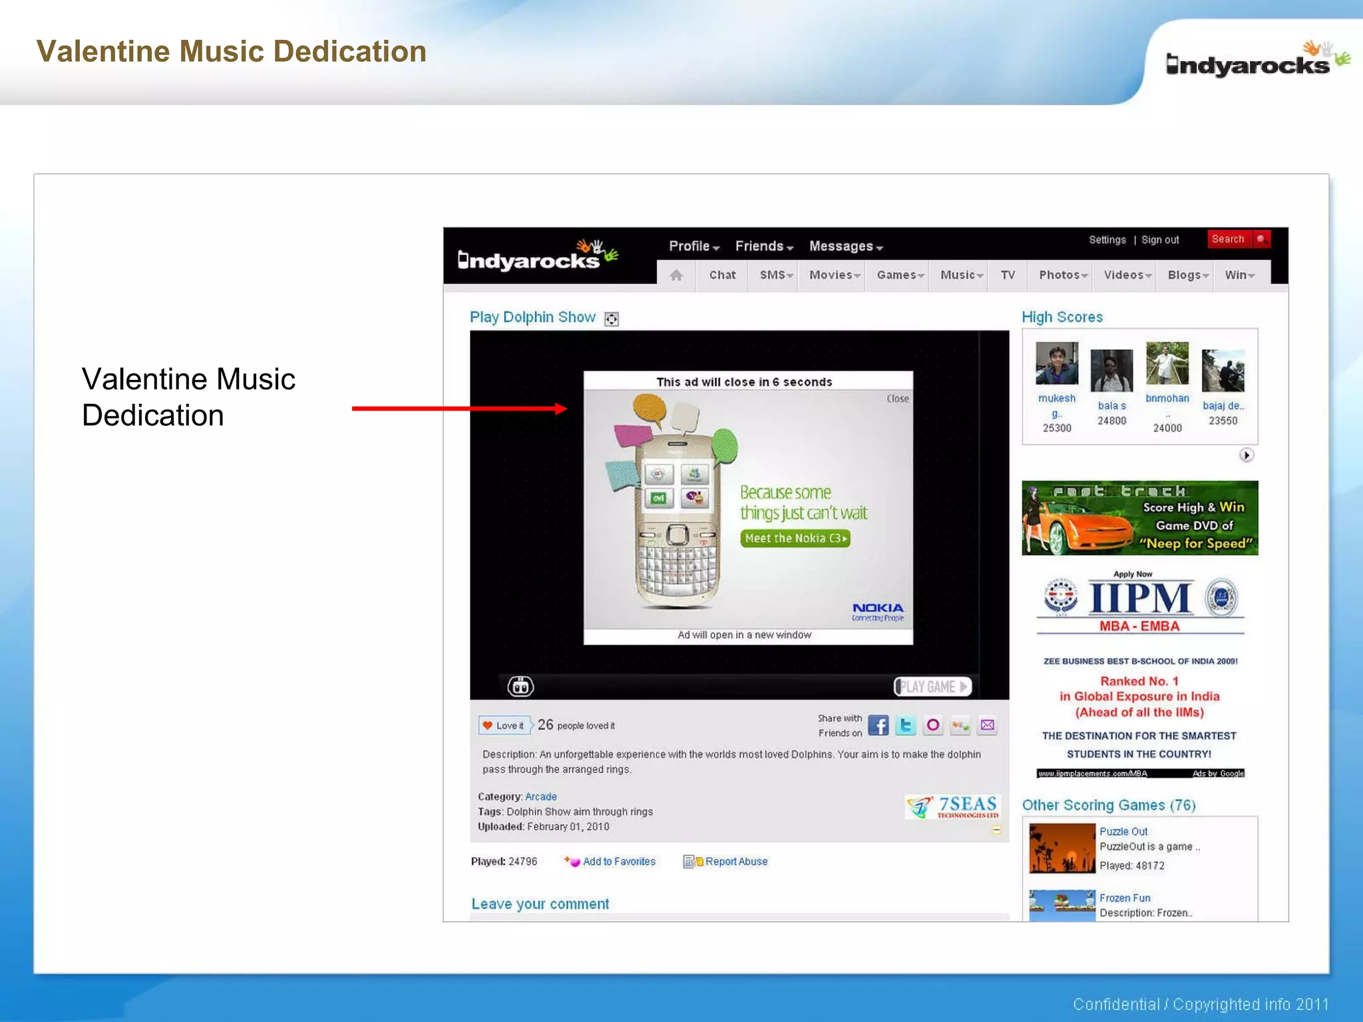The height and width of the screenshot is (1022, 1363).
Task: Click the Fast Track Need for Speed banner
Action: pyautogui.click(x=1139, y=518)
